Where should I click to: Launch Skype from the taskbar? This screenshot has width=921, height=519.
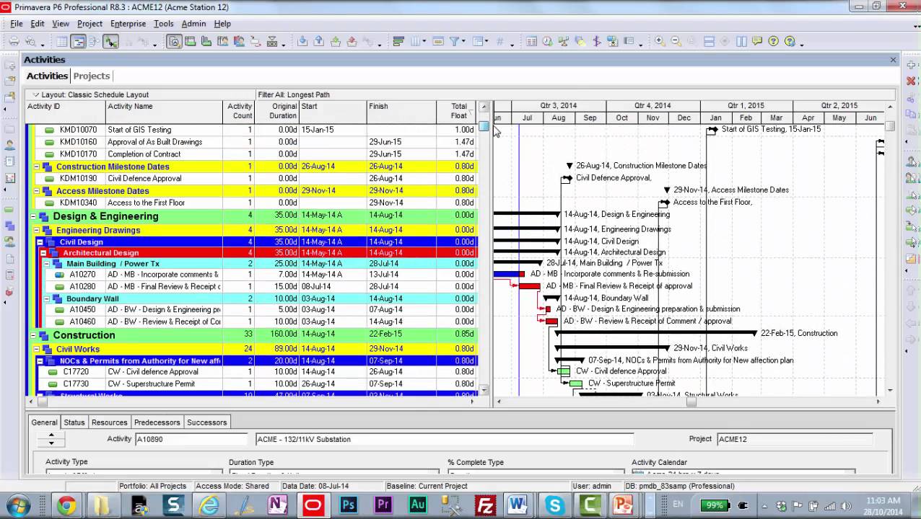point(552,505)
